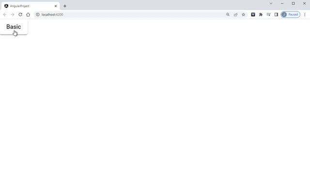The width and height of the screenshot is (310, 174).
Task: Maximize the browser window
Action: (293, 3)
